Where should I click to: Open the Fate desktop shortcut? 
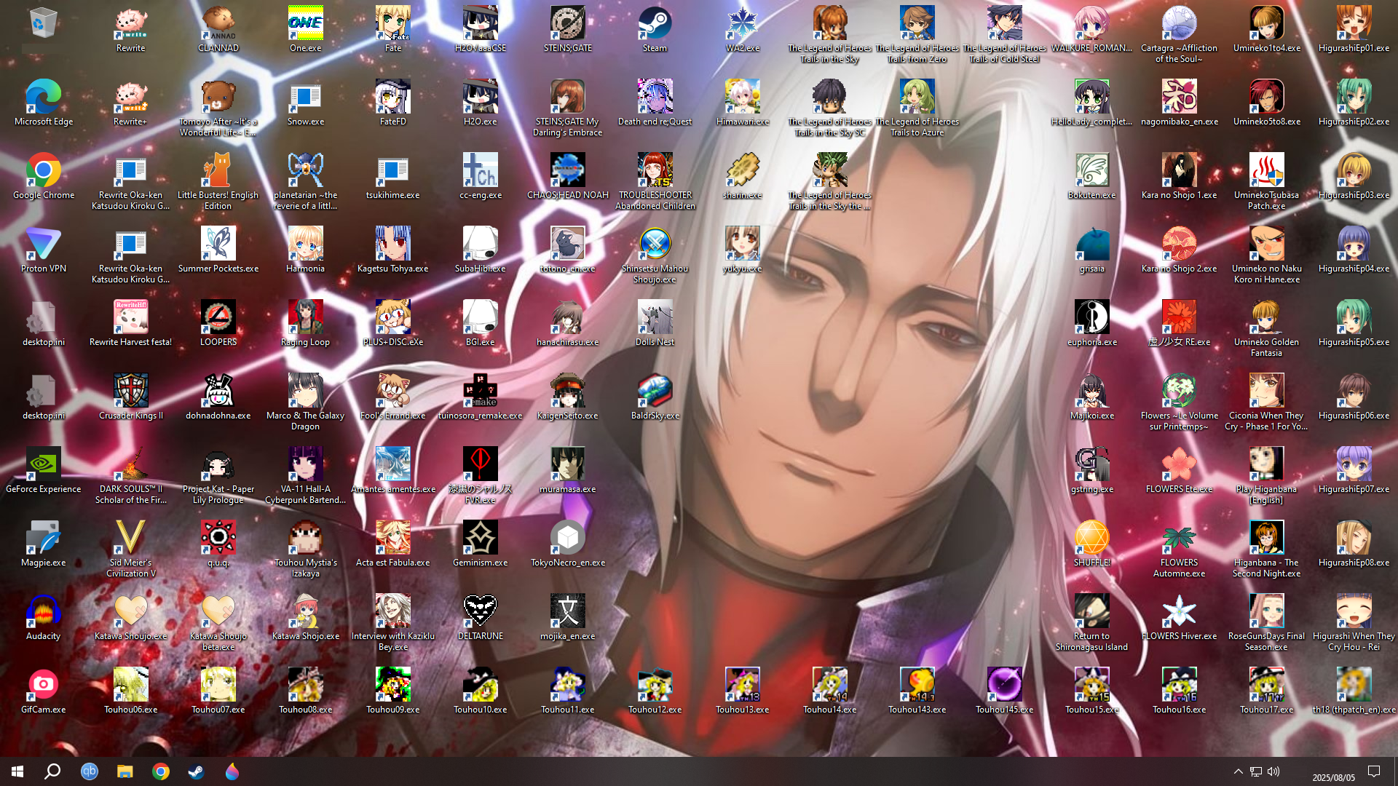click(x=393, y=29)
